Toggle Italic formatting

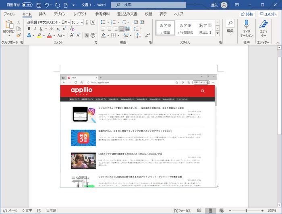click(35, 29)
